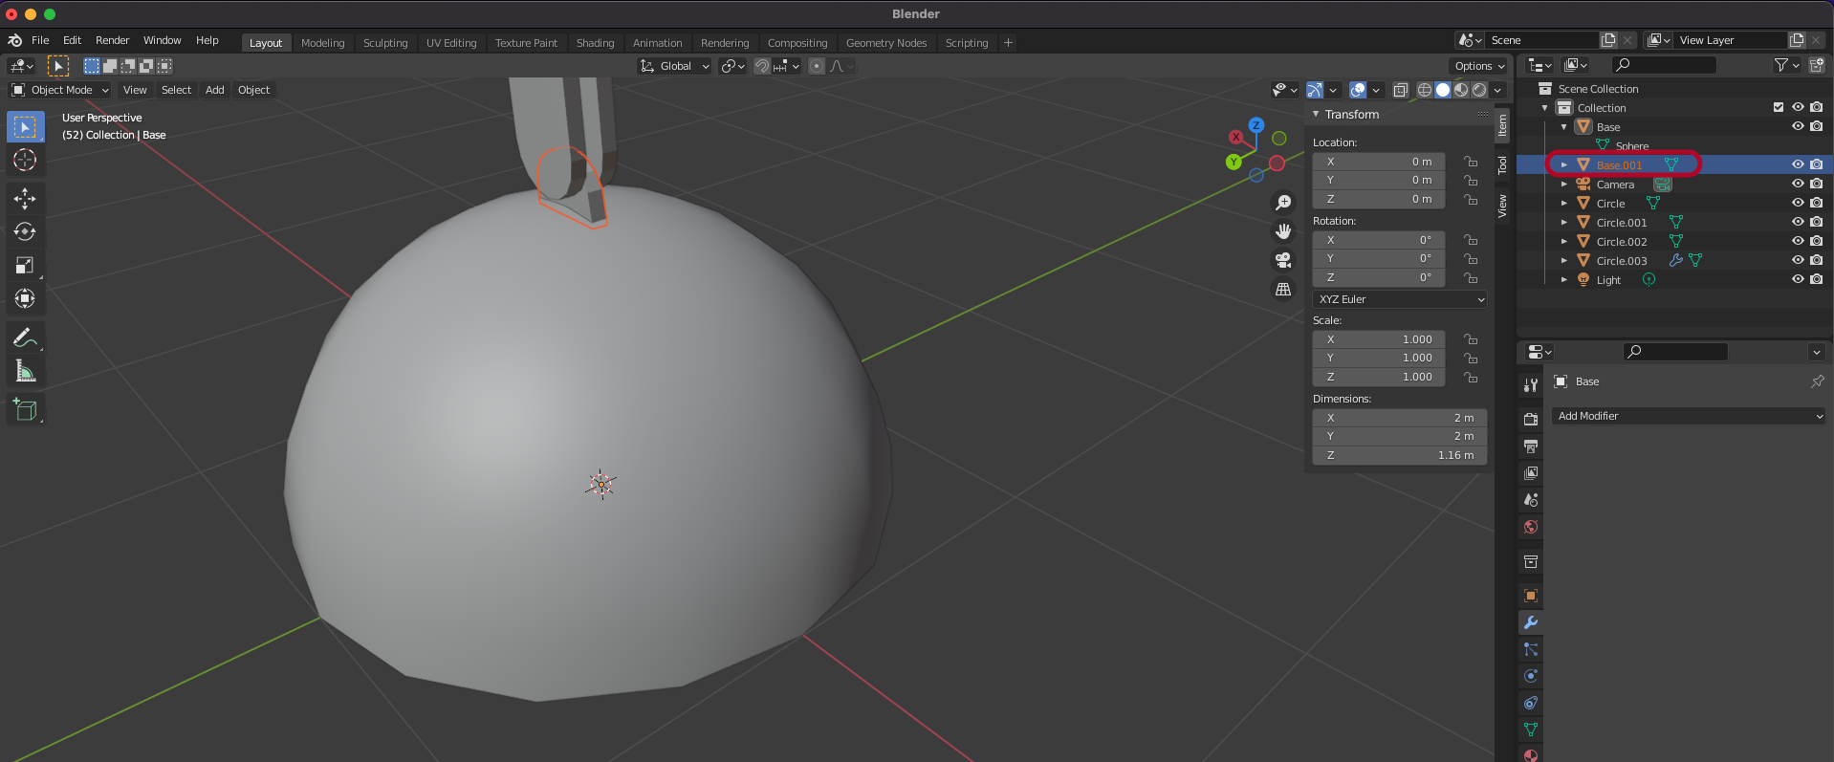Uncheck the Collection exclude checkbox
The width and height of the screenshot is (1834, 762).
(x=1779, y=107)
